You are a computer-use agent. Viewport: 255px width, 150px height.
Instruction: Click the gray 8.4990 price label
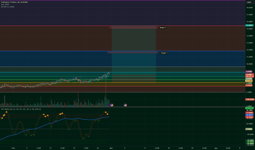tap(249, 79)
